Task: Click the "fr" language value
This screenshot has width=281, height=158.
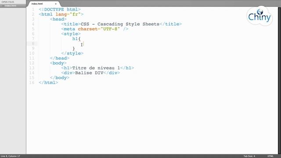Action: pos(75,14)
